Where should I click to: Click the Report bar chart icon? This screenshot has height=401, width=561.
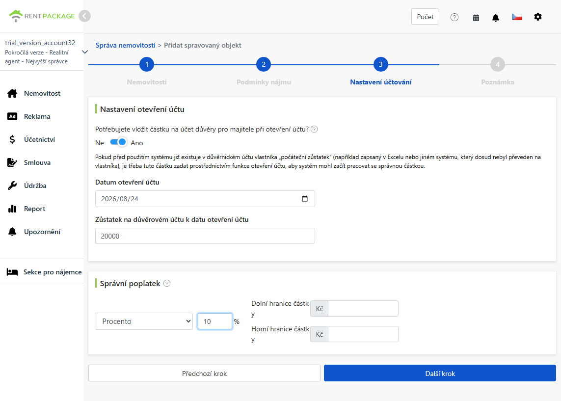click(12, 209)
